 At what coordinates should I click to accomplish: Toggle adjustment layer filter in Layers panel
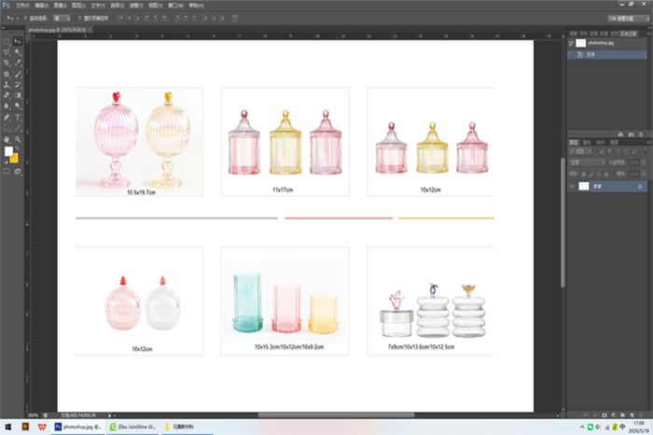610,151
